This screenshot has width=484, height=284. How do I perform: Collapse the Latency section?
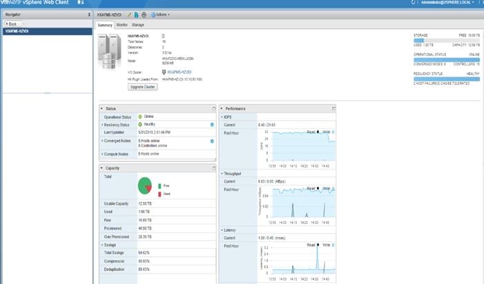pos(222,230)
